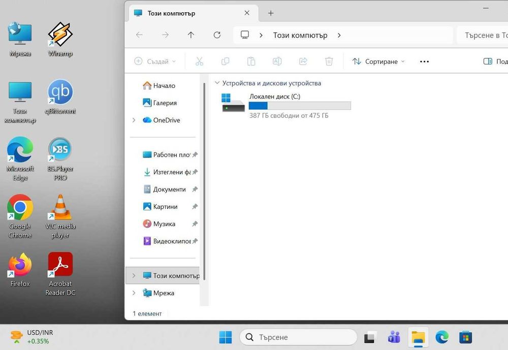This screenshot has width=508, height=350.
Task: Click '387 ГБ свободни от 475 ГБ' text
Action: 289,115
